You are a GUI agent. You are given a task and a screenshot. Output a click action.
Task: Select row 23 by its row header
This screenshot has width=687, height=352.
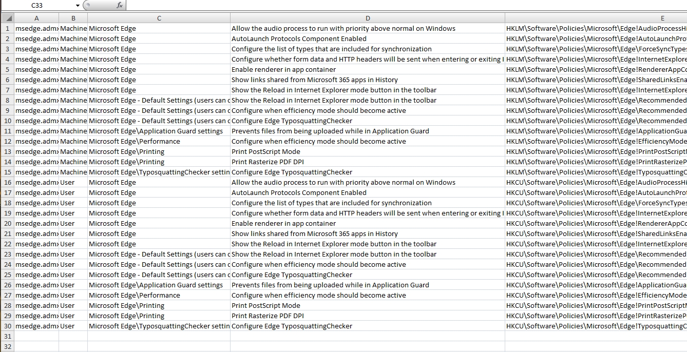(x=7, y=254)
